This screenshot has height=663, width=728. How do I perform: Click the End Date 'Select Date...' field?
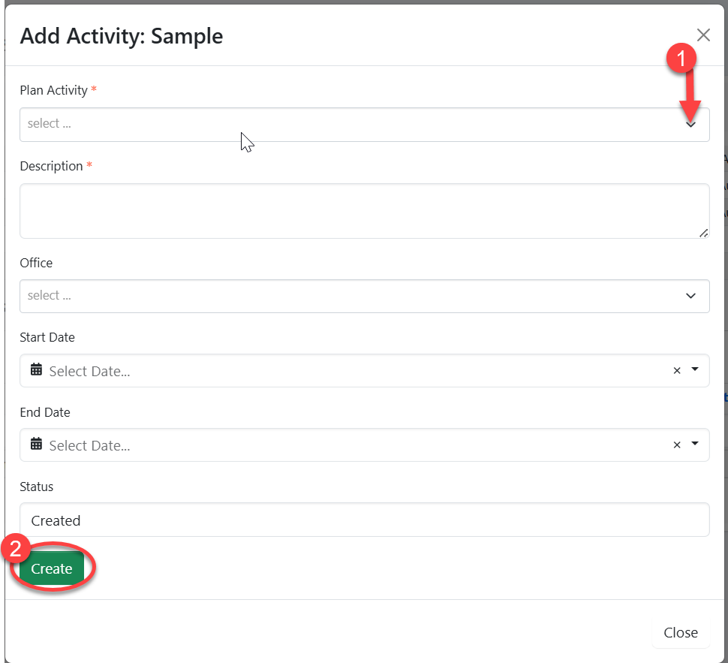click(x=90, y=445)
